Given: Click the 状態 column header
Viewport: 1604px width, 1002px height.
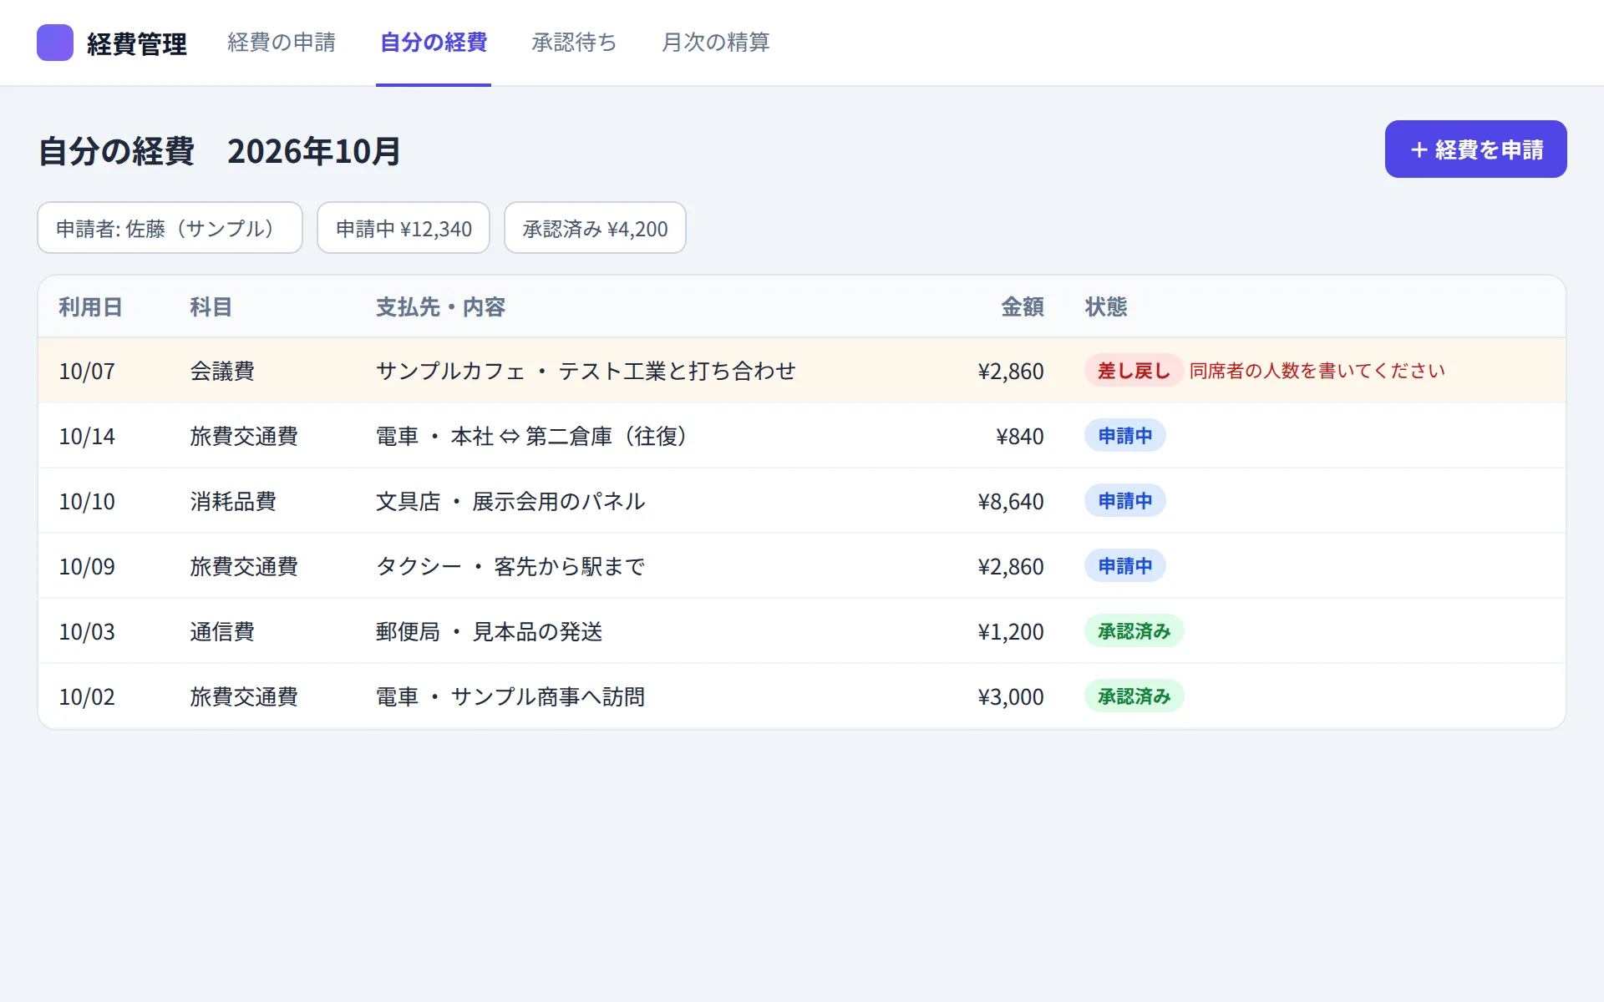Looking at the screenshot, I should (1106, 307).
